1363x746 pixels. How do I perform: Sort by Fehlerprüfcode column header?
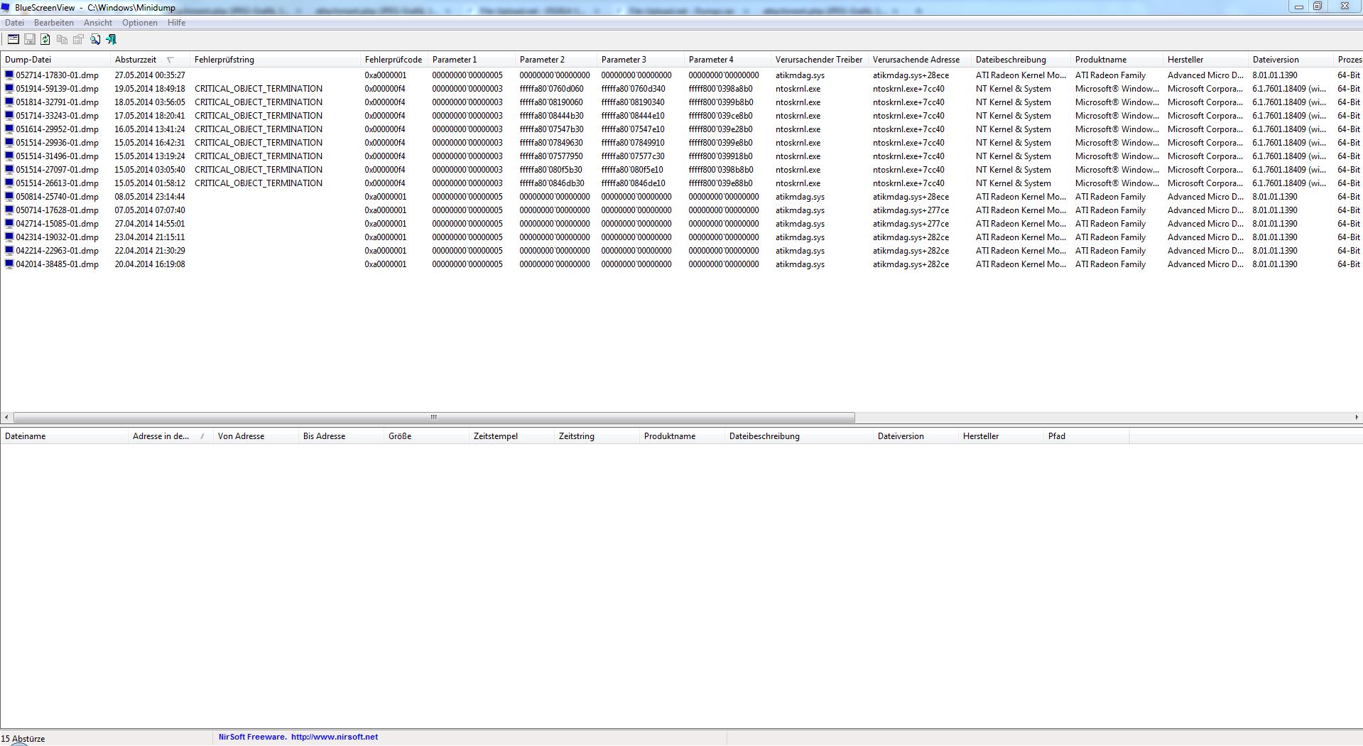click(x=394, y=60)
